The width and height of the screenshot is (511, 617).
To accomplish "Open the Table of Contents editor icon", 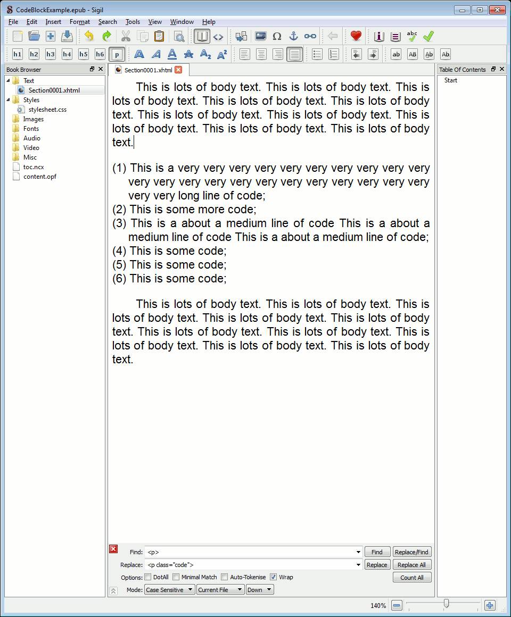I will [395, 37].
